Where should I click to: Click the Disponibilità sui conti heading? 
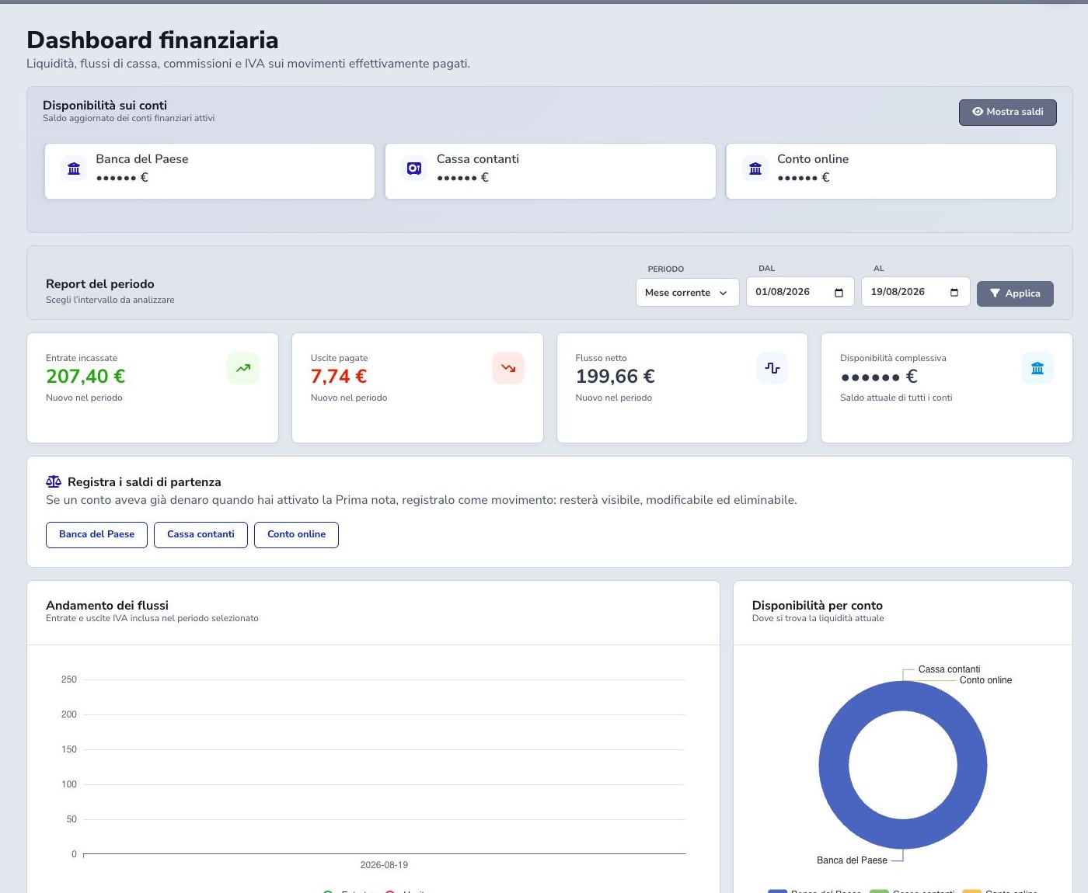point(105,106)
